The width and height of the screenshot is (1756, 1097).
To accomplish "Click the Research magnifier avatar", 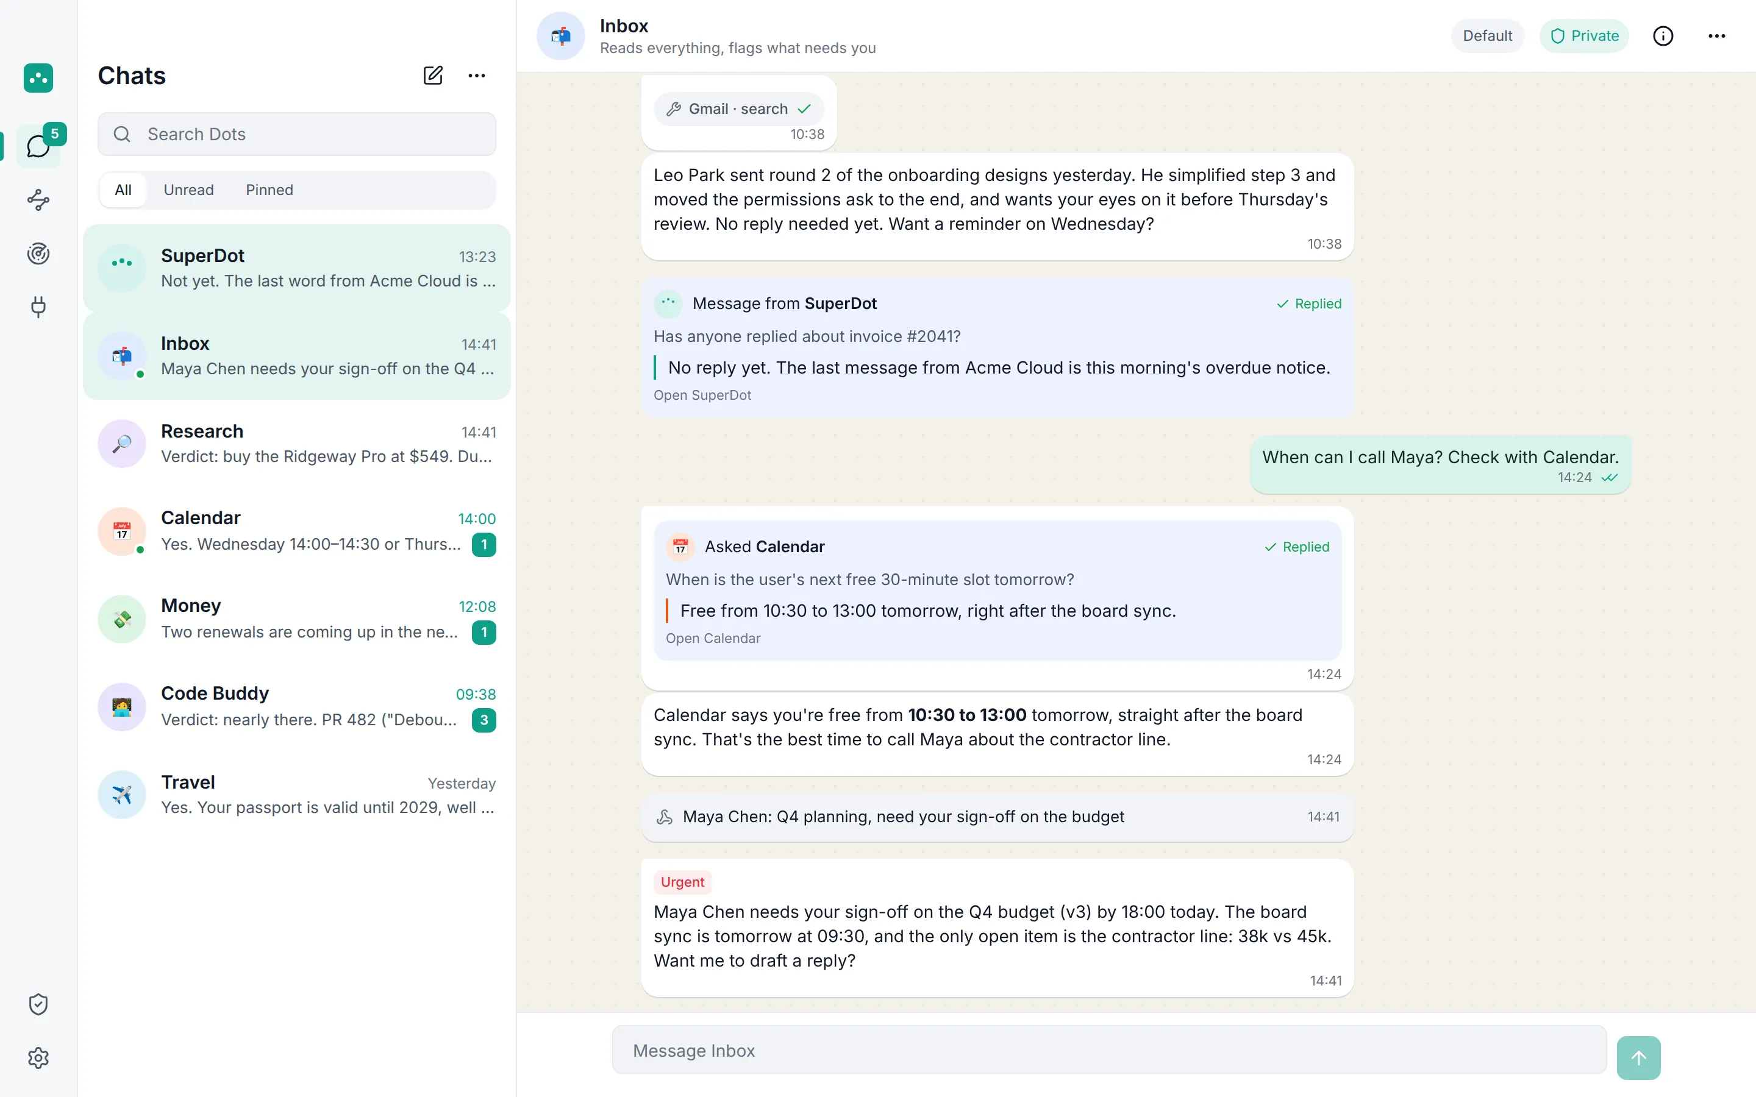I will coord(122,443).
